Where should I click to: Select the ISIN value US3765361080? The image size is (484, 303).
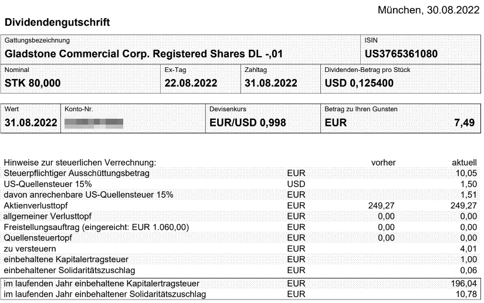click(x=401, y=54)
